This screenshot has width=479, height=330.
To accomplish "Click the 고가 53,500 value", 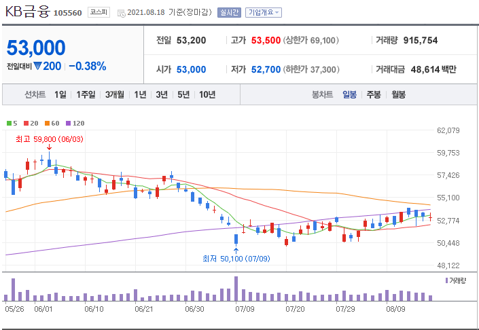I will pos(266,40).
